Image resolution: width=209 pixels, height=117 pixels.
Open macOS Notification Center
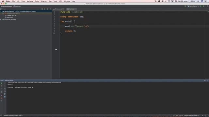click(x=206, y=1)
